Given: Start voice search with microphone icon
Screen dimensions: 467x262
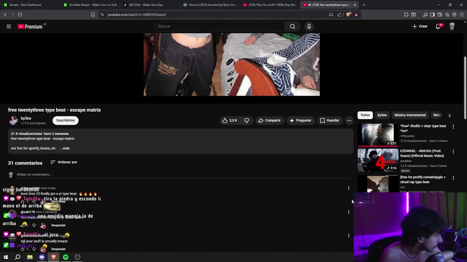Looking at the screenshot, I should (309, 26).
